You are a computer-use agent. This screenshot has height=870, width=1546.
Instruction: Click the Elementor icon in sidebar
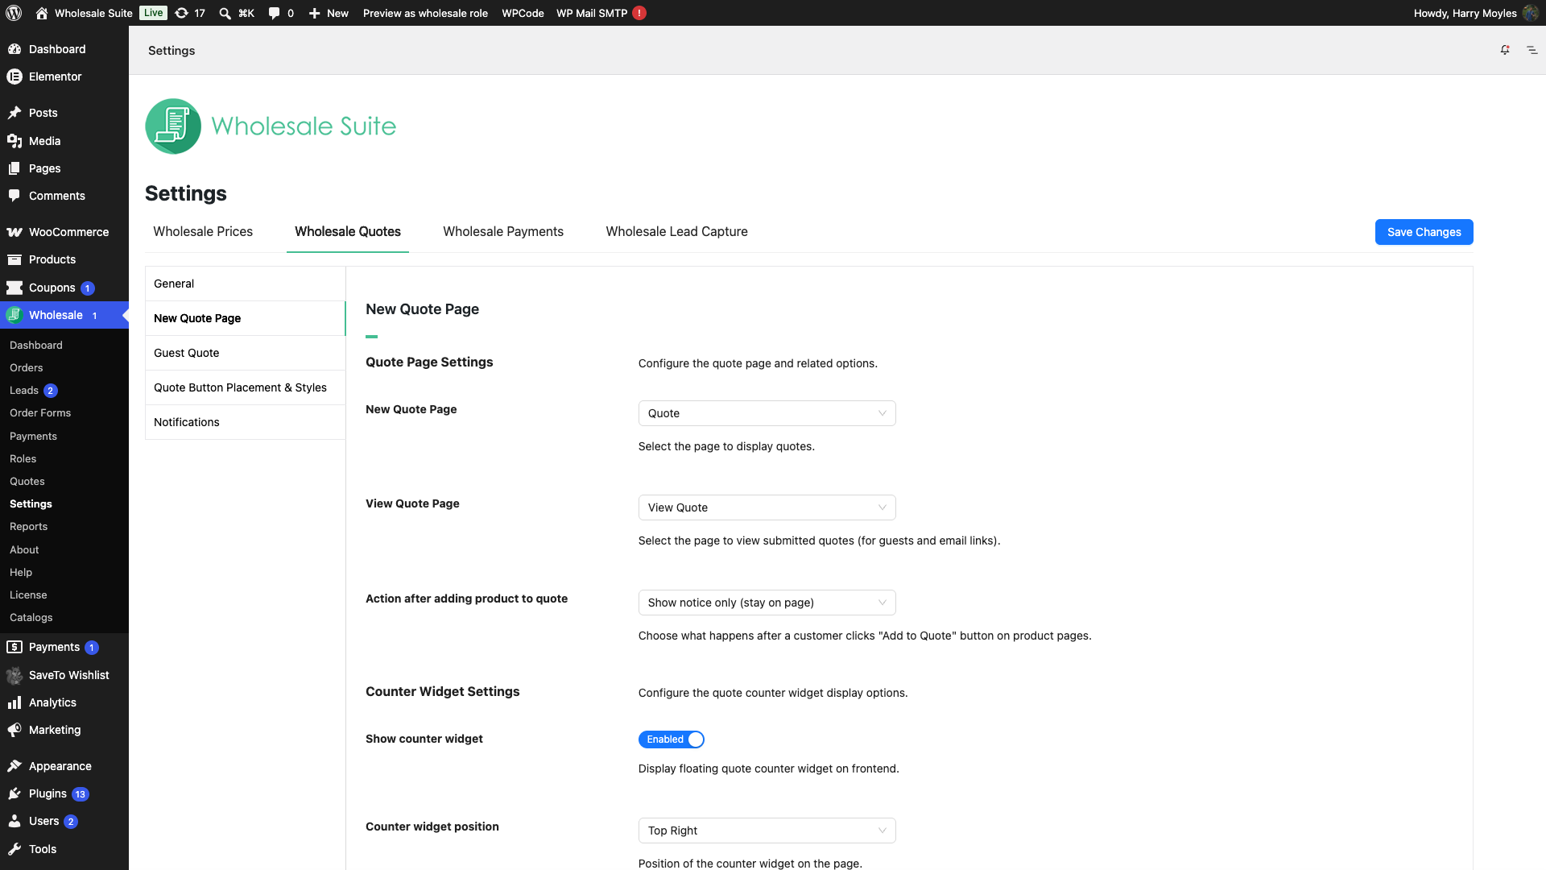point(14,77)
